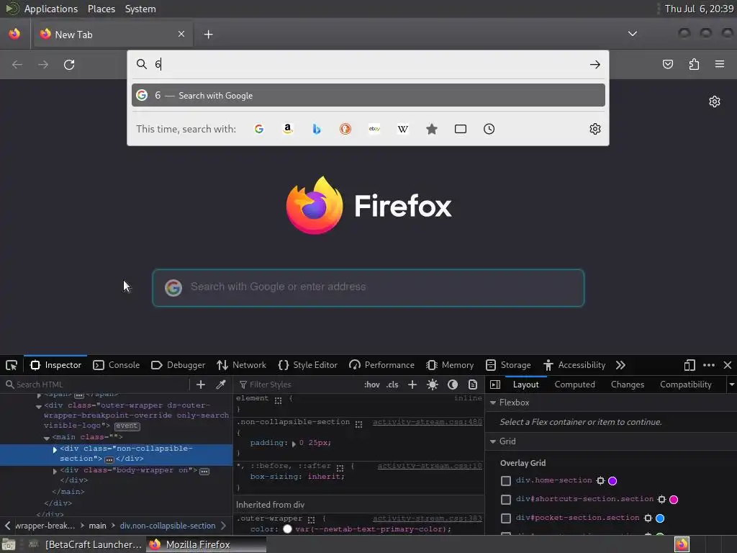Screen dimensions: 737x553
Task: Switch to the Debugger tab
Action: 178,365
